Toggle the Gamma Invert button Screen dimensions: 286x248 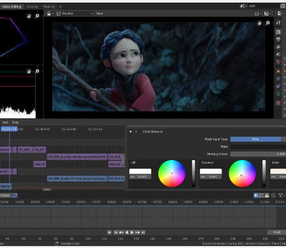pyautogui.click(x=210, y=176)
